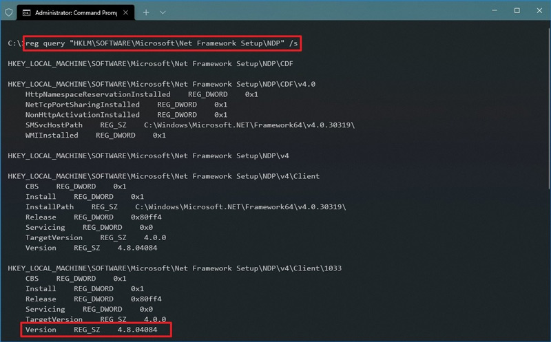Click the HttpNamespaceReservationInstalled value line
551x342 pixels.
(142, 94)
